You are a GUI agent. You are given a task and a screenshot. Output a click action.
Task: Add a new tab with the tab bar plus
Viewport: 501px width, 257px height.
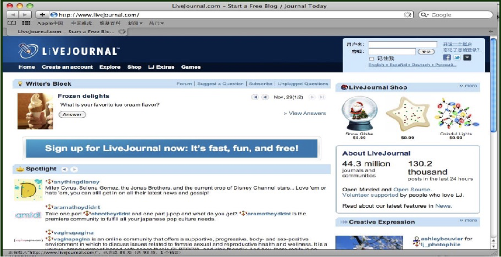point(491,31)
